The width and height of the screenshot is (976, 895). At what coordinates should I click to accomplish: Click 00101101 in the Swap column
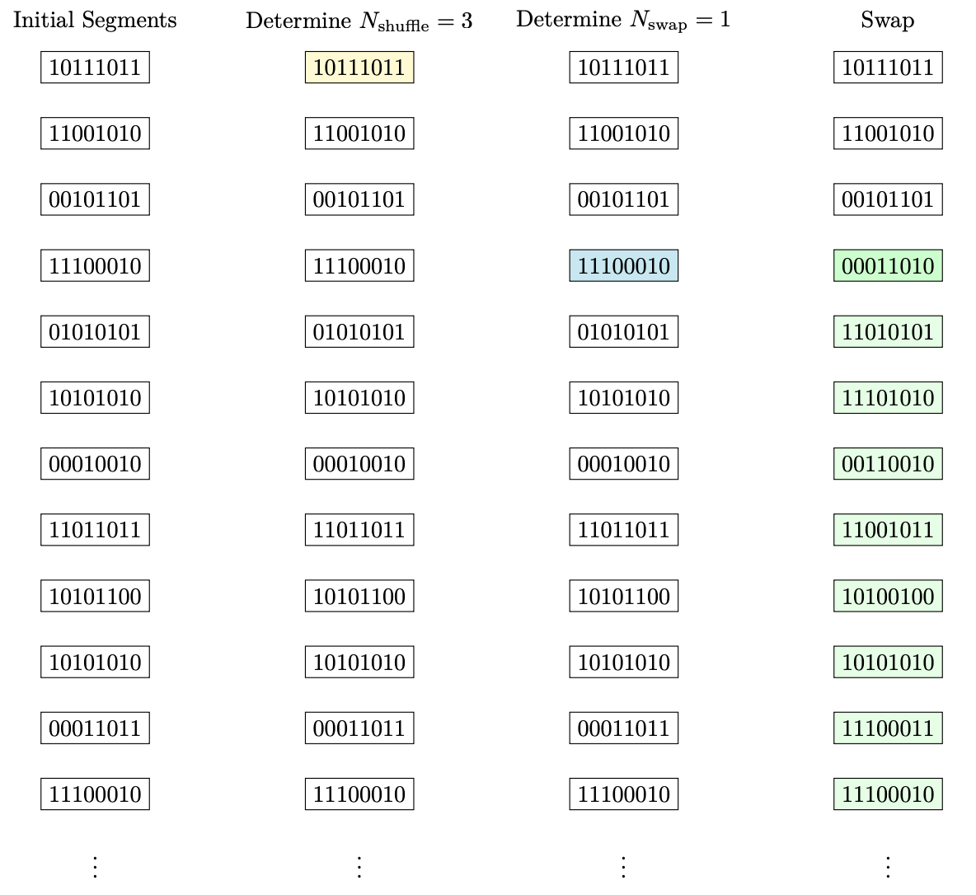point(888,199)
